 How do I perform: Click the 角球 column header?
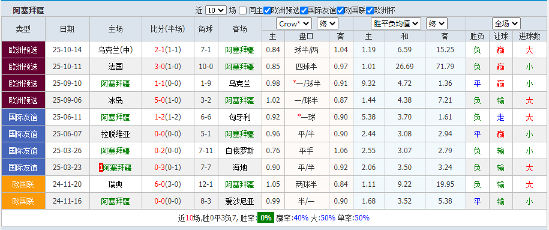click(x=206, y=29)
